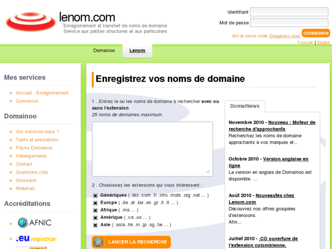332x249 pixels.
Task: Toggle the Europe extensions checkbox
Action: point(95,203)
